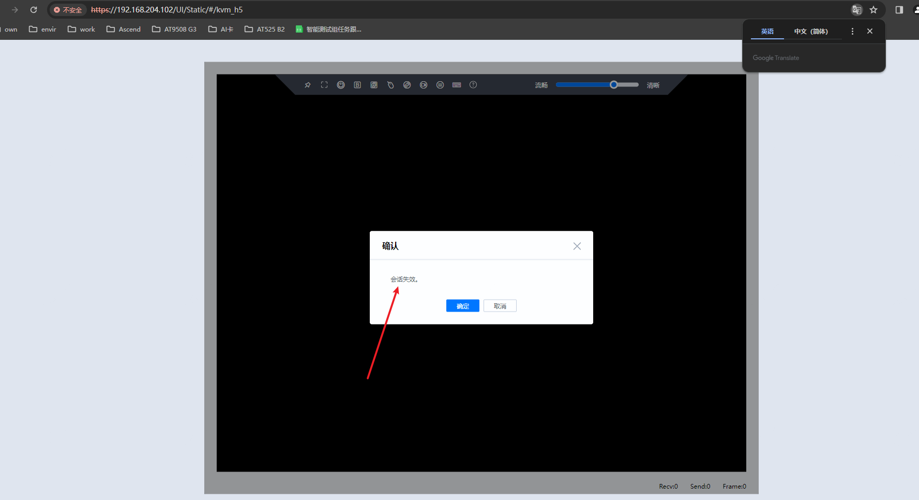Enter full screen mode in KVM toolbar

click(324, 85)
